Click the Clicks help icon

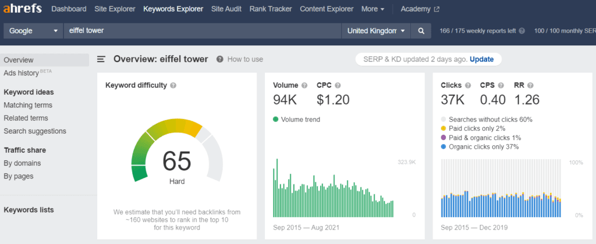(x=468, y=85)
